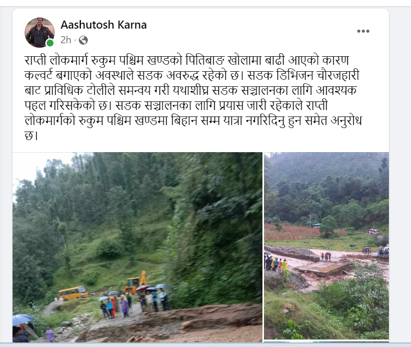Click the last text line ending छ।
Image resolution: width=411 pixels, height=347 pixels.
click(x=31, y=136)
